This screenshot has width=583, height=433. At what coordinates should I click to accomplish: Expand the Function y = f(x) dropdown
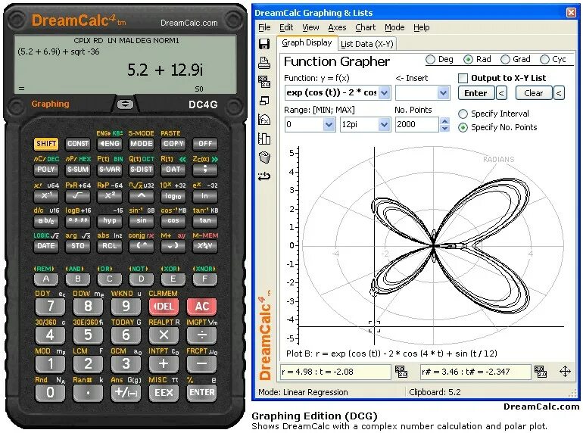coord(385,93)
